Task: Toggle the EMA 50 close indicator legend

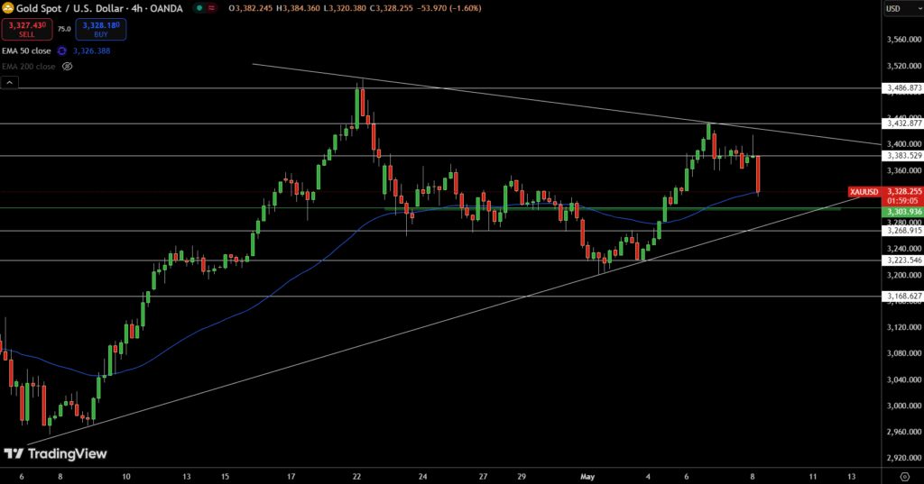Action: pos(26,51)
